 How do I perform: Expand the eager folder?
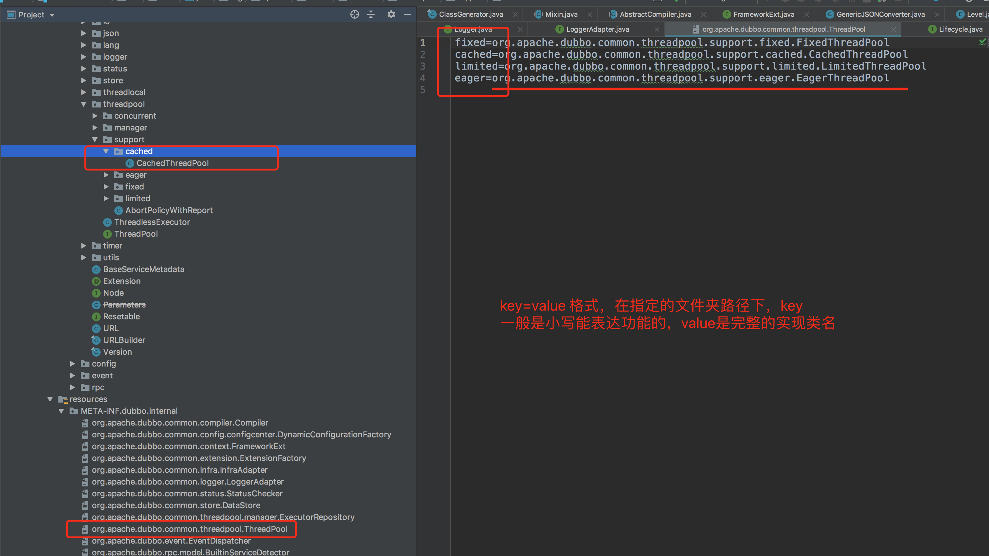point(106,175)
